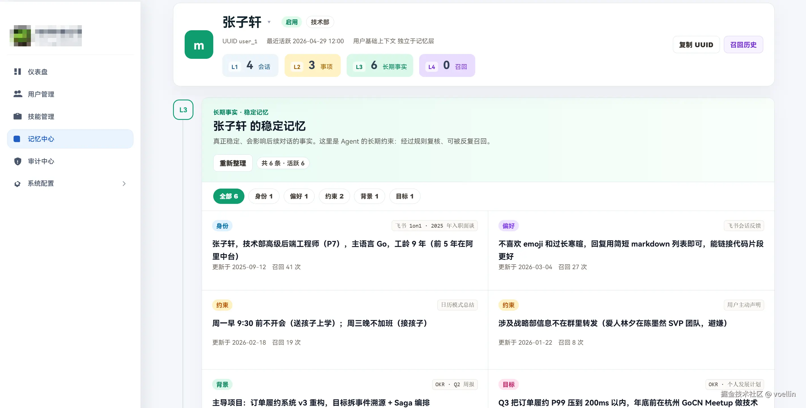The width and height of the screenshot is (806, 408).
Task: Open 系统配置 in the sidebar
Action: tap(70, 184)
